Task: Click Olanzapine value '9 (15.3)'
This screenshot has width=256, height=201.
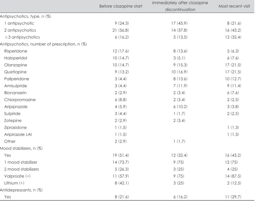Action: [x=180, y=65]
